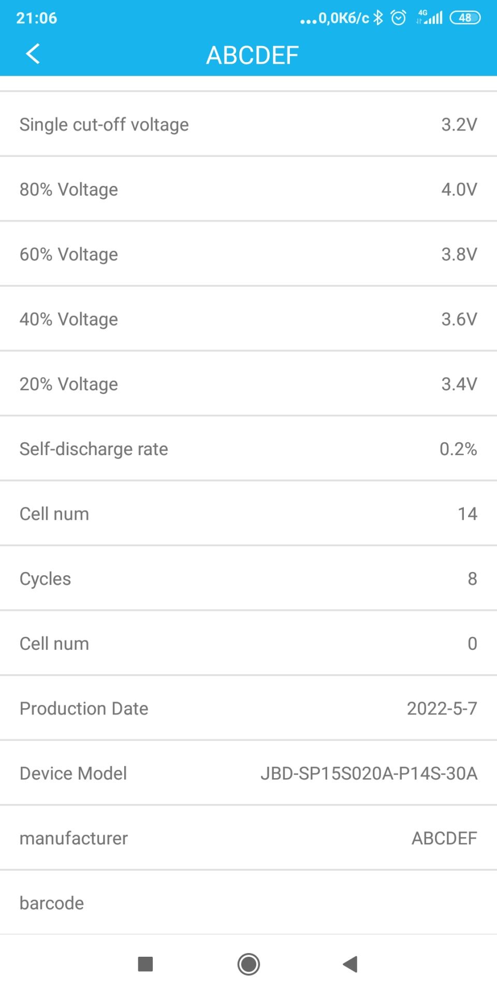497x994 pixels.
Task: Edit the manufacturer field
Action: point(444,838)
